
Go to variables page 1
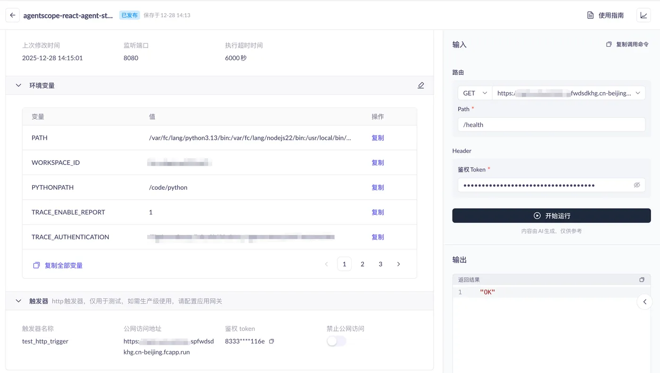coord(344,264)
